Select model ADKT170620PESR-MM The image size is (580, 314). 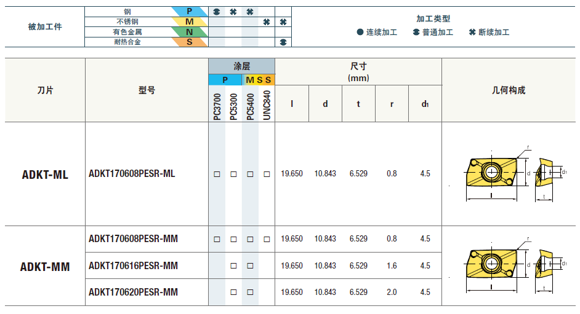coord(133,292)
